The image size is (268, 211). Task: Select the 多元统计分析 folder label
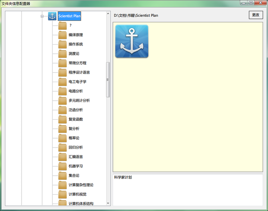coord(79,100)
